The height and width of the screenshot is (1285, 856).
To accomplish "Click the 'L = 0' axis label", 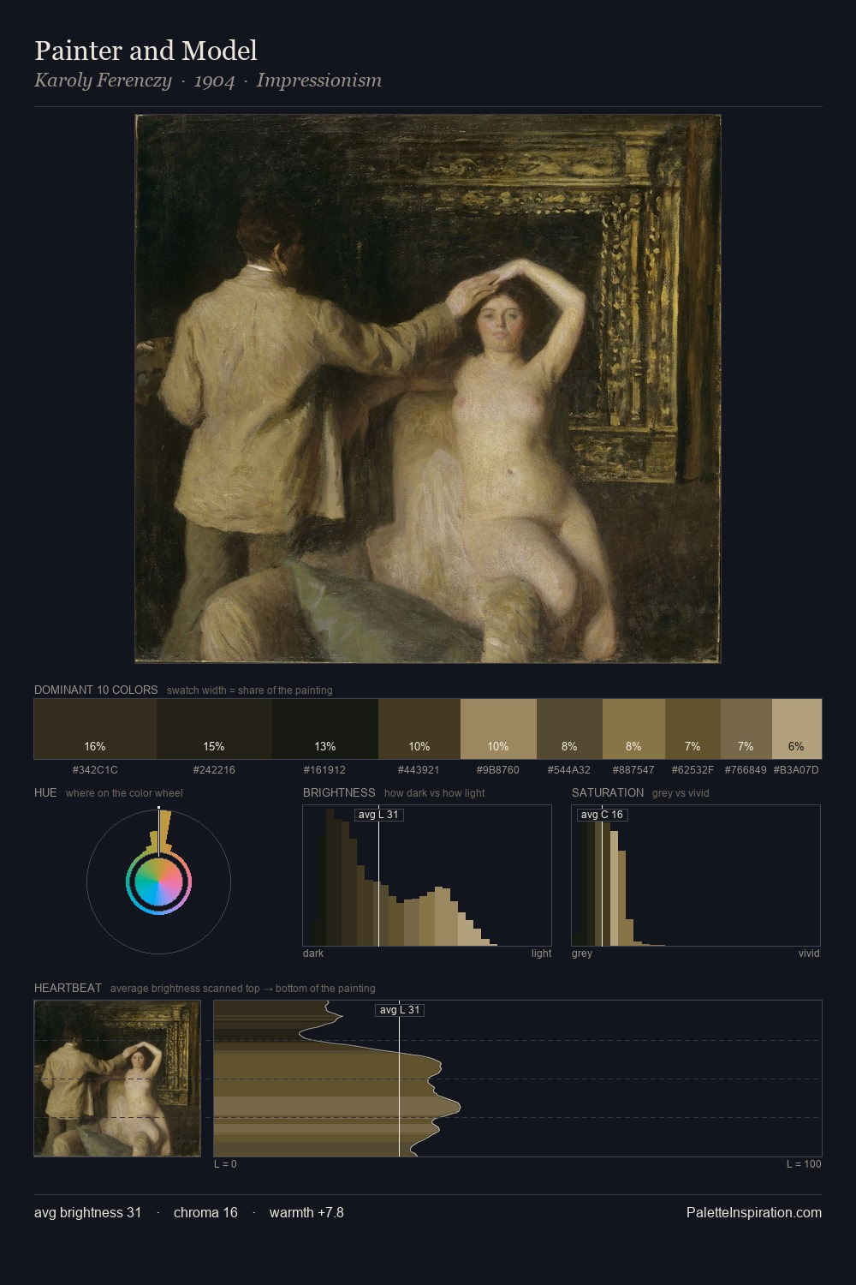I will click(225, 1164).
